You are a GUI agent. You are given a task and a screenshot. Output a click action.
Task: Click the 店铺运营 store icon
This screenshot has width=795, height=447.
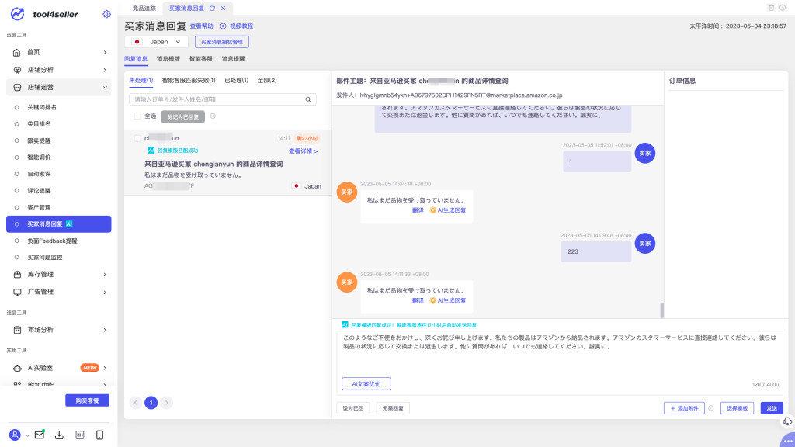pyautogui.click(x=17, y=87)
